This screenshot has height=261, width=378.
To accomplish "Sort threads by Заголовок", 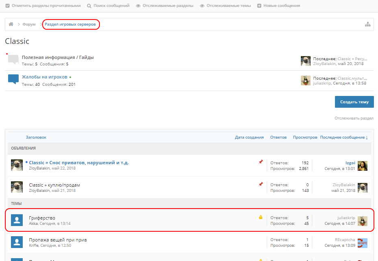I will pyautogui.click(x=36, y=137).
